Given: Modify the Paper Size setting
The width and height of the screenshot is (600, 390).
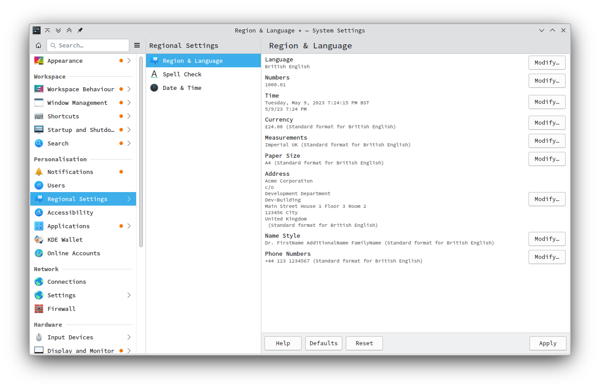Looking at the screenshot, I should click(x=547, y=159).
